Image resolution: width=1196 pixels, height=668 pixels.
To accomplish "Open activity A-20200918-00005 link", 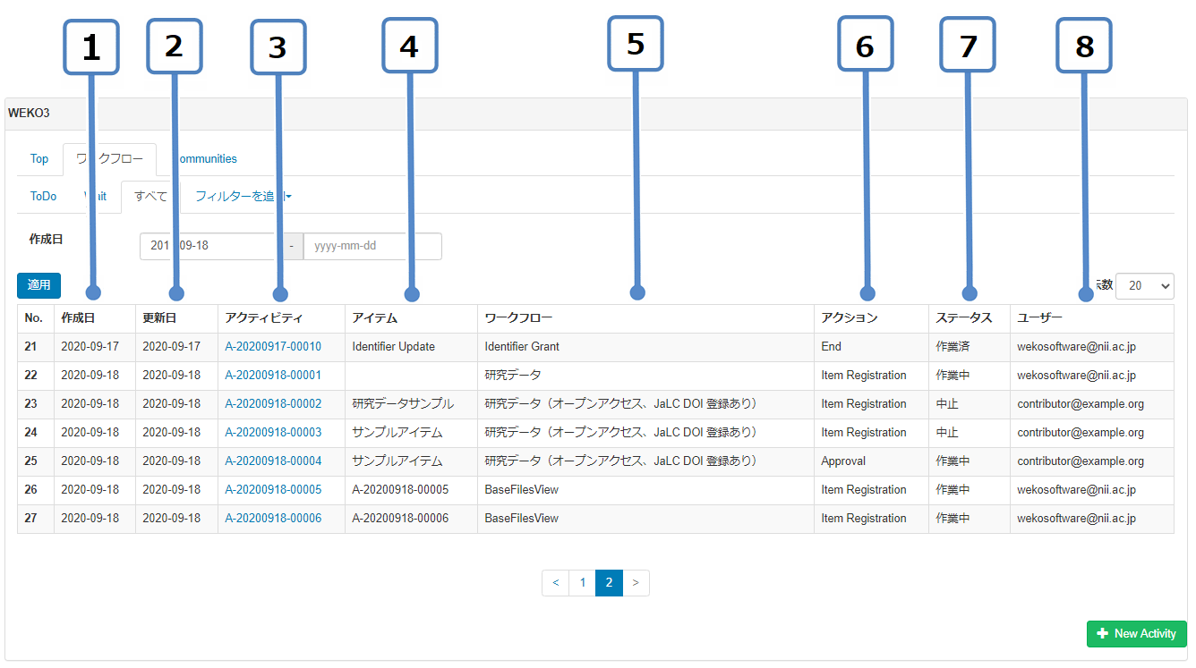I will click(x=273, y=490).
